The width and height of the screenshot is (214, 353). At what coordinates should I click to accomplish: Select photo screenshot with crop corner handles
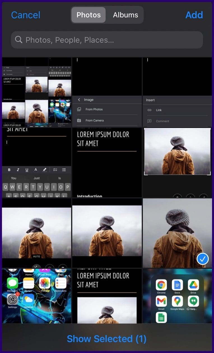(177, 163)
